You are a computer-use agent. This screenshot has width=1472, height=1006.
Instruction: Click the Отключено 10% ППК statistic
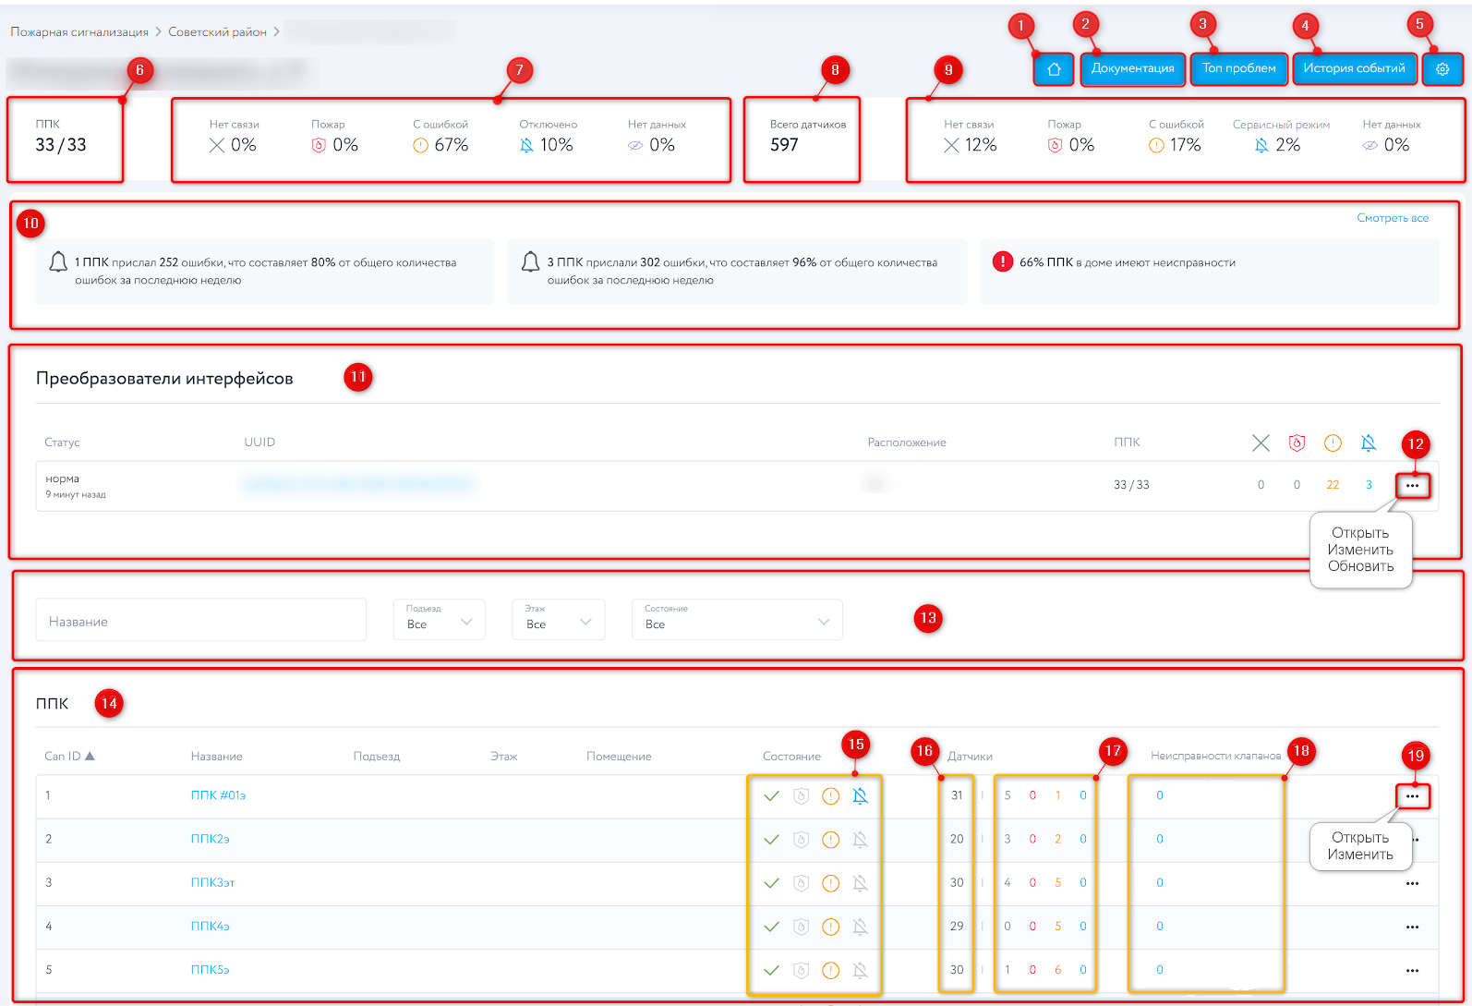click(x=548, y=137)
